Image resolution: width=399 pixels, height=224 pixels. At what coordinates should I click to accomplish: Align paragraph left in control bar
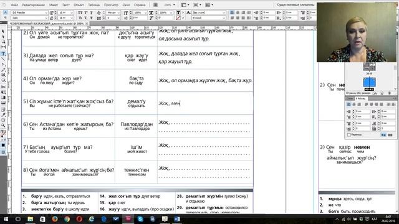tap(232, 12)
